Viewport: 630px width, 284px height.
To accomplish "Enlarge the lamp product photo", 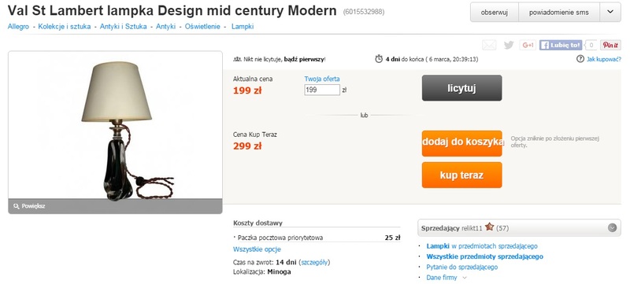I will coord(115,125).
